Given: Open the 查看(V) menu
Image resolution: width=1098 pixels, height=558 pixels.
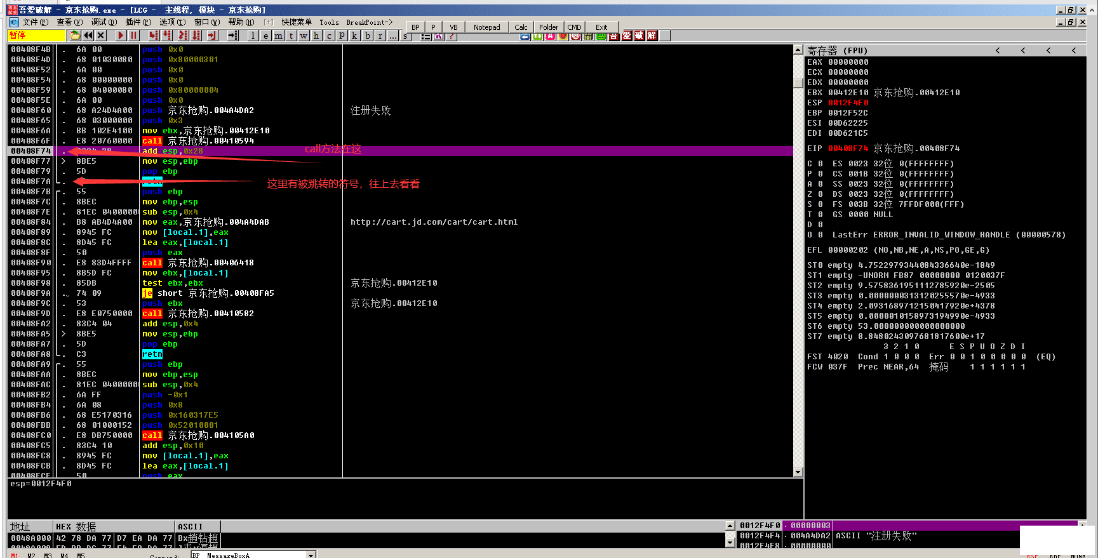Looking at the screenshot, I should pos(69,22).
